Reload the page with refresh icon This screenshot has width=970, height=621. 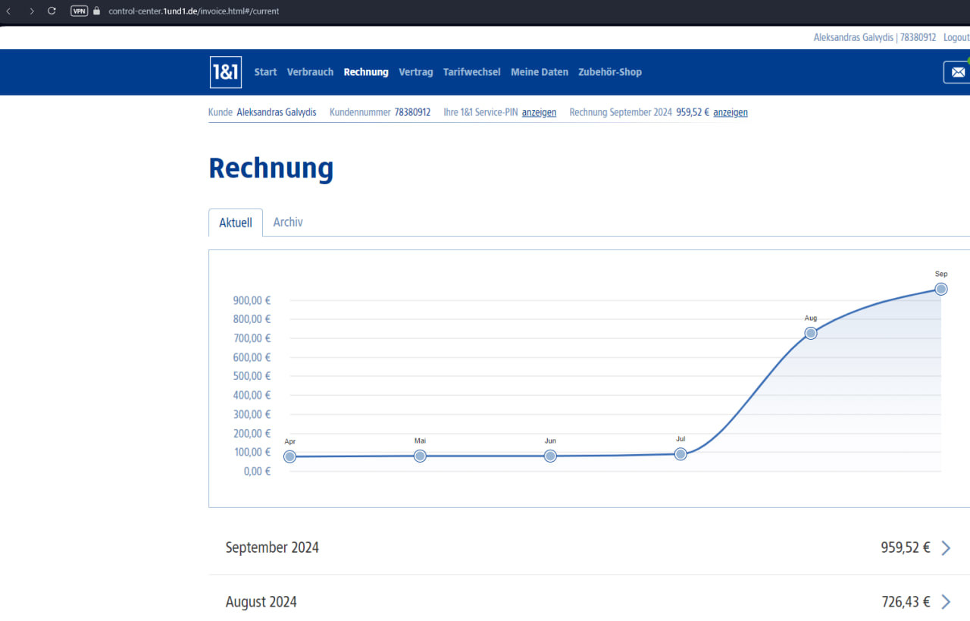pyautogui.click(x=52, y=11)
